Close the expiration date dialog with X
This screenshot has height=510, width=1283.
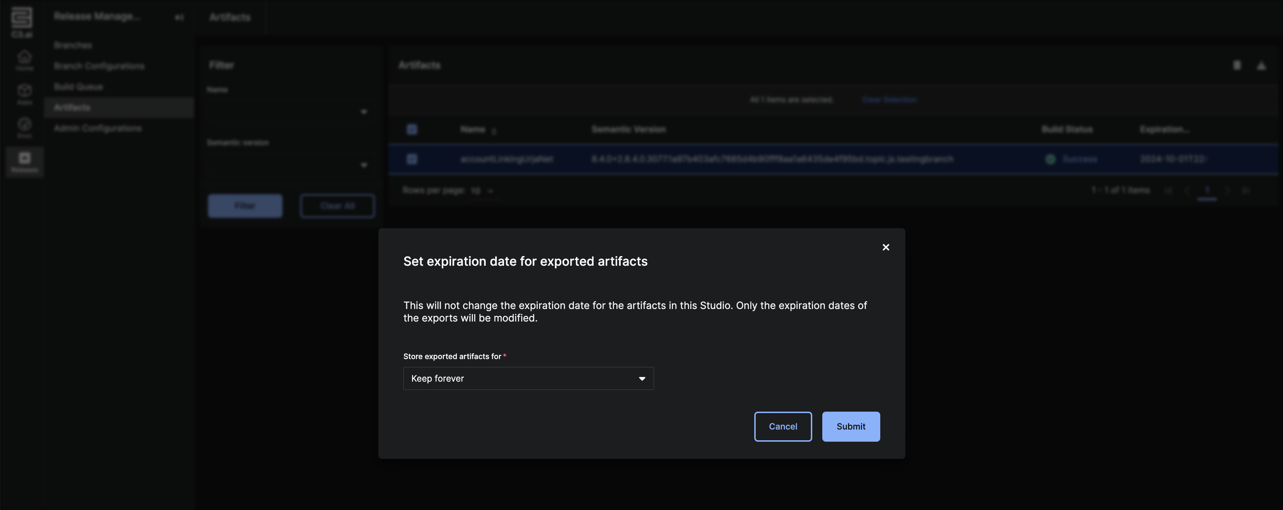(886, 247)
